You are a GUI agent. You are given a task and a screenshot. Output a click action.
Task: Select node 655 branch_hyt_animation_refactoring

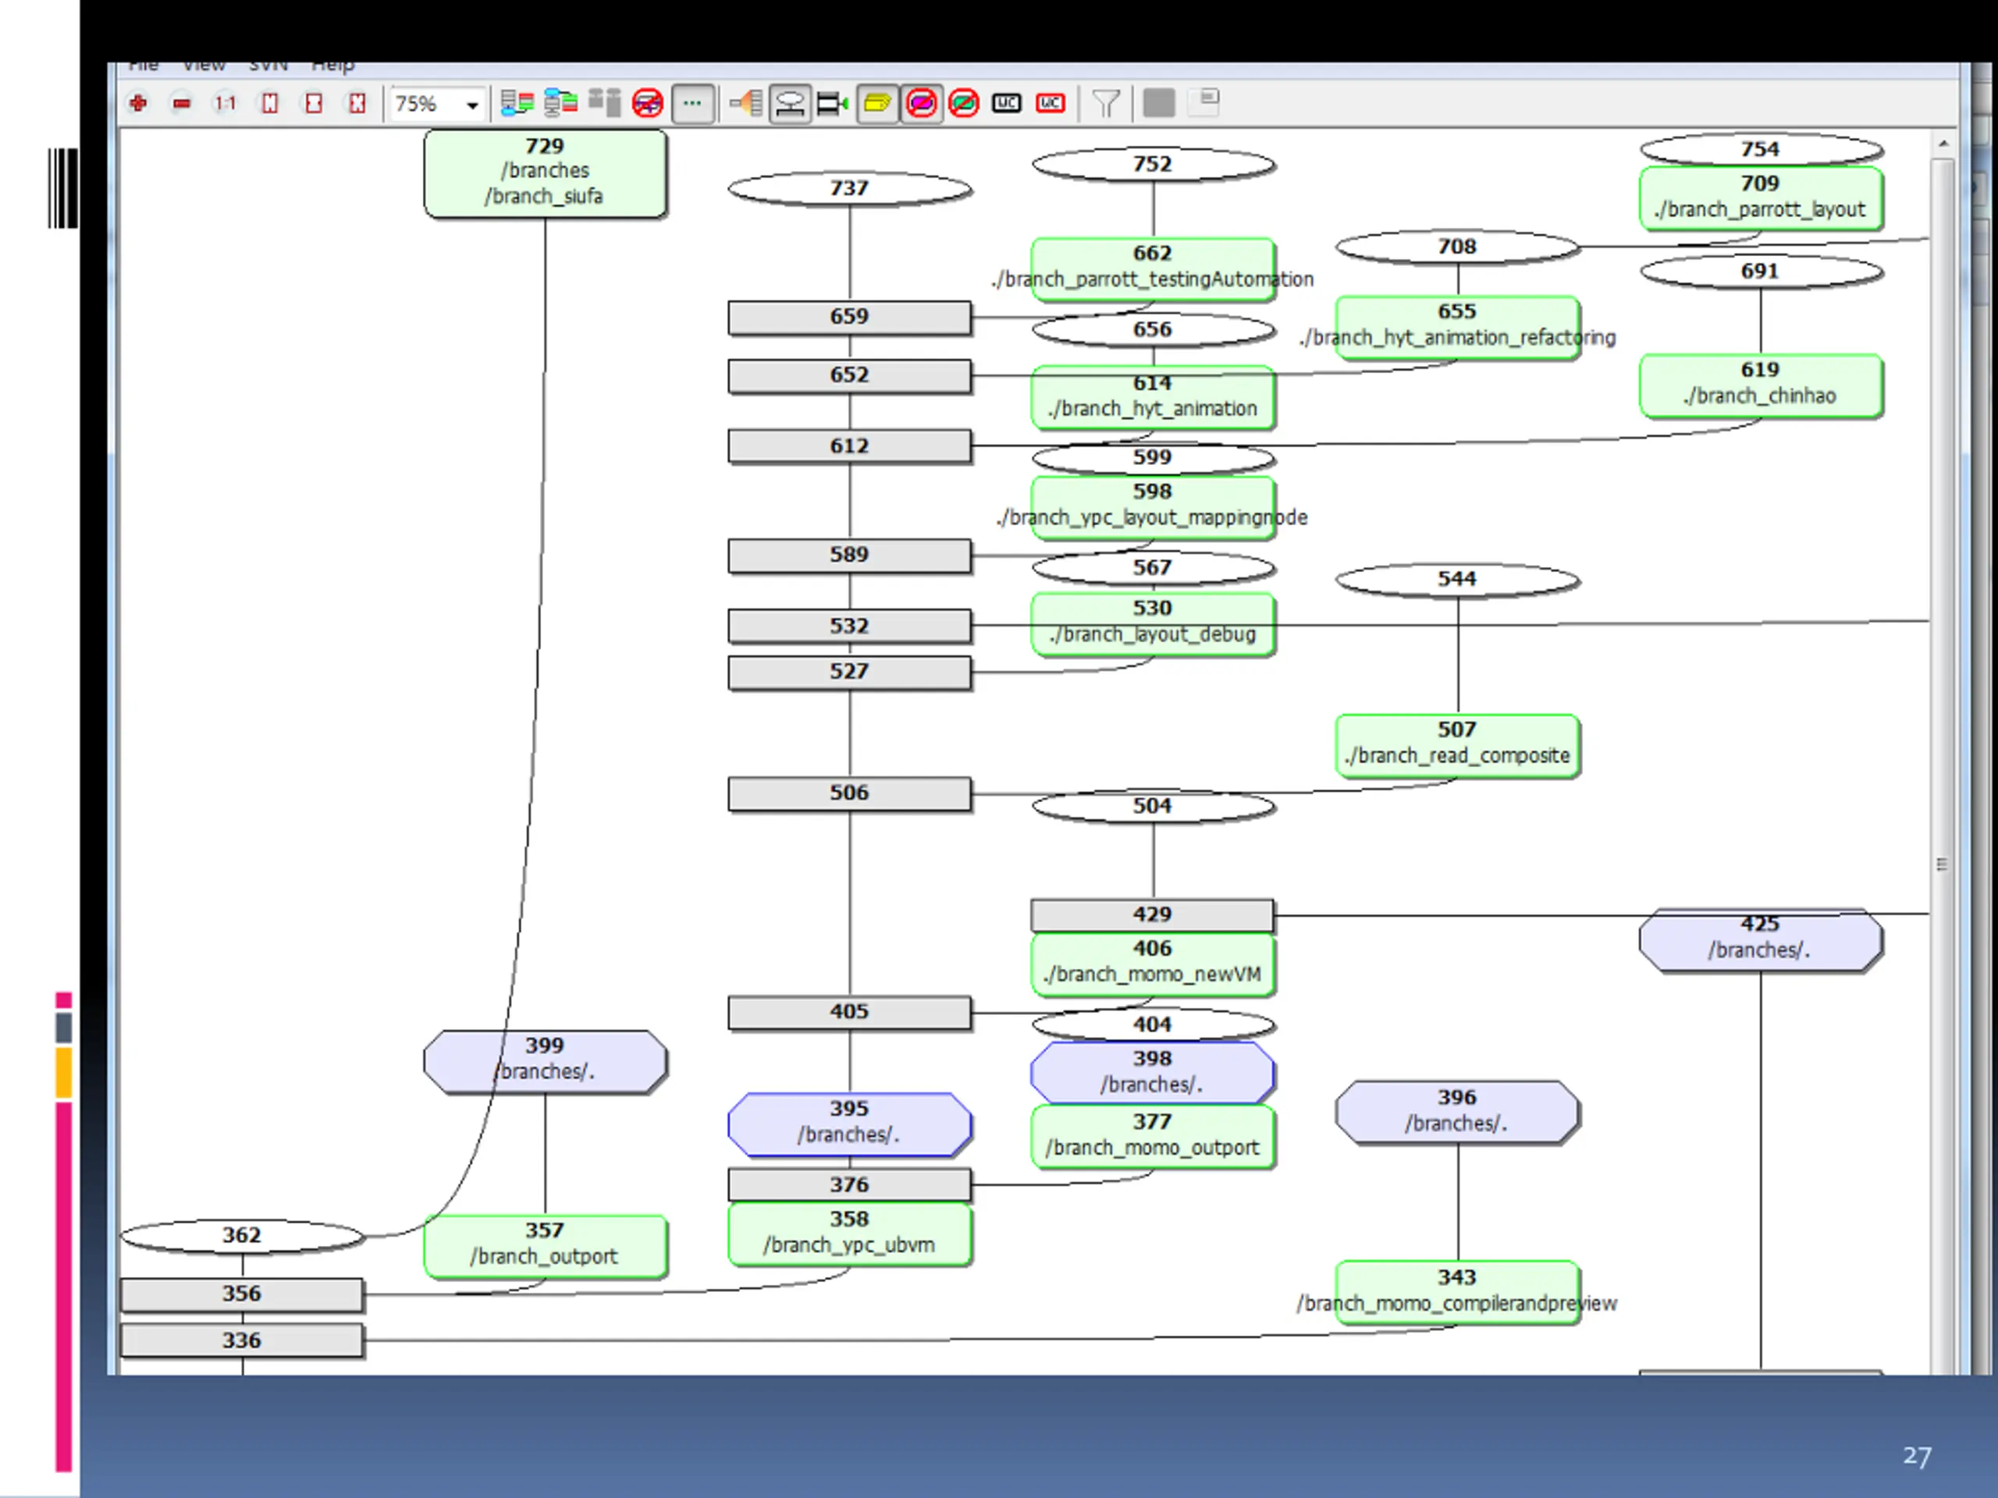click(x=1458, y=327)
